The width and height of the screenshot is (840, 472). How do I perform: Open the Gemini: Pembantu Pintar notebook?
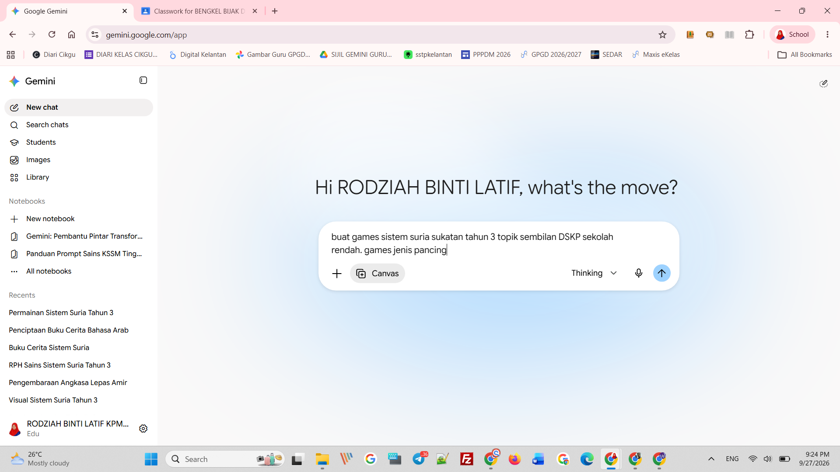pos(79,236)
